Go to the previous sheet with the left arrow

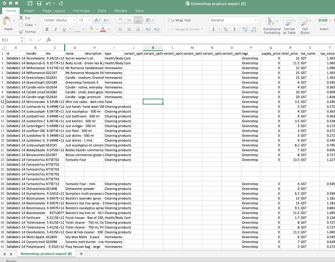pyautogui.click(x=5, y=254)
